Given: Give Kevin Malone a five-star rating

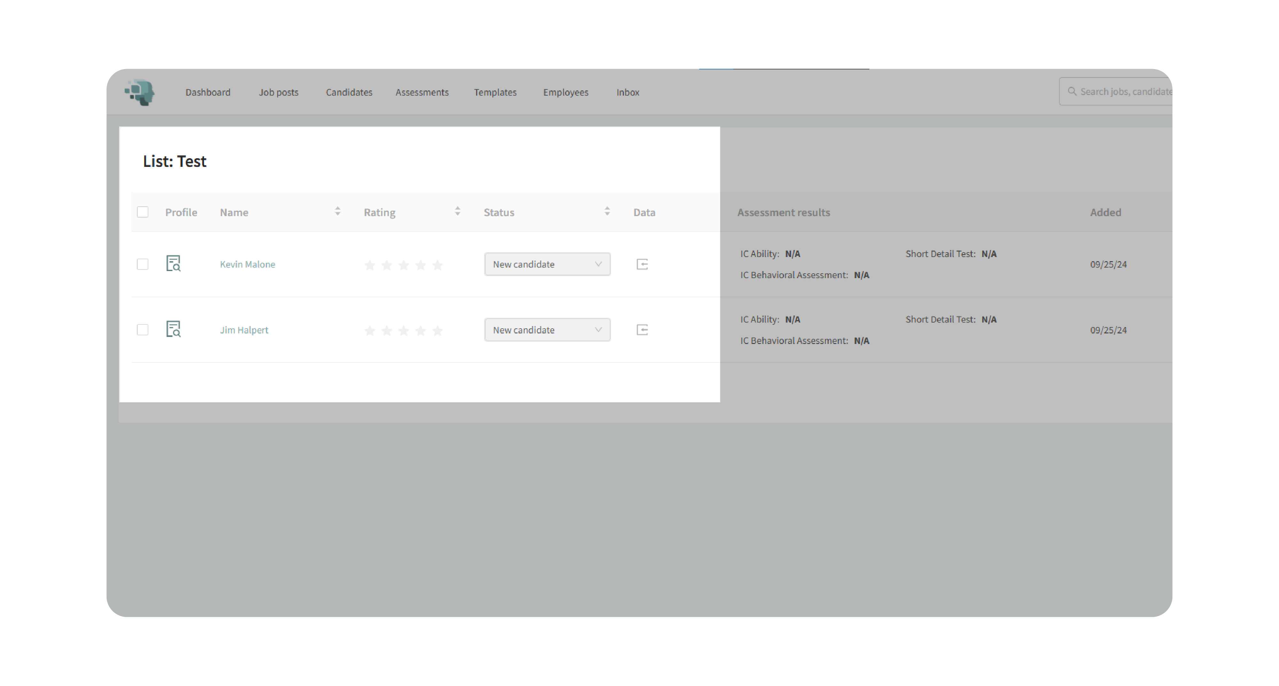Looking at the screenshot, I should click(437, 265).
